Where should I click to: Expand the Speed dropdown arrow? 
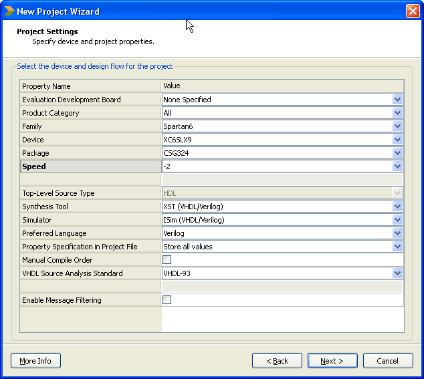pos(397,166)
